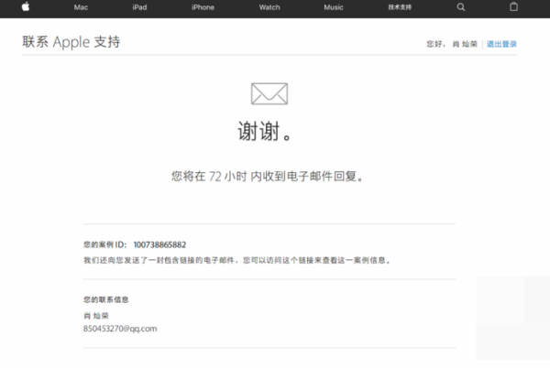Click the 您的案例 ID label
550x368 pixels.
coord(104,244)
